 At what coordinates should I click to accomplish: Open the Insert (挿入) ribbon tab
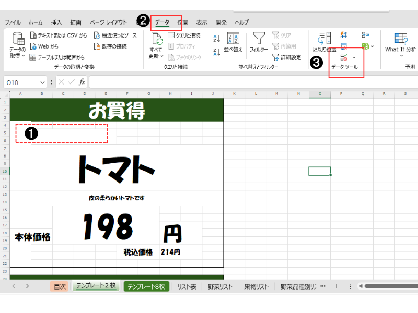tap(56, 22)
